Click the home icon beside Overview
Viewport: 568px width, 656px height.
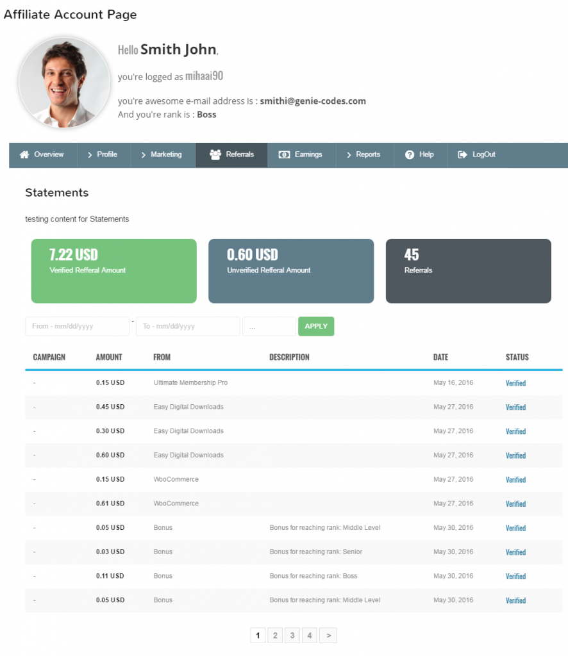24,155
